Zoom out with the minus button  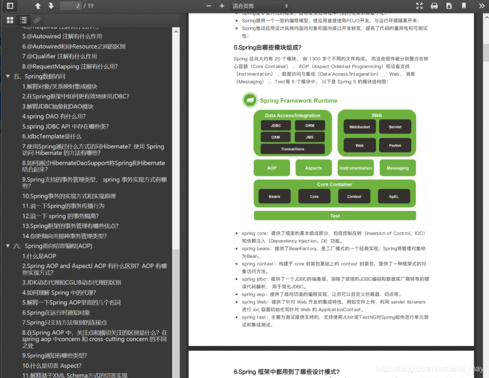click(x=208, y=6)
